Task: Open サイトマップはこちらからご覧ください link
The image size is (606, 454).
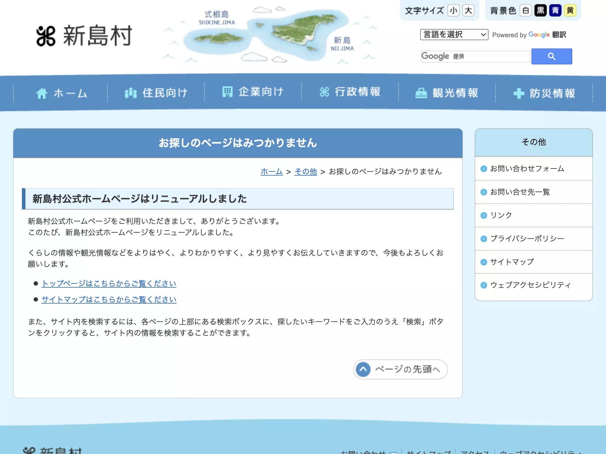Action: tap(109, 299)
